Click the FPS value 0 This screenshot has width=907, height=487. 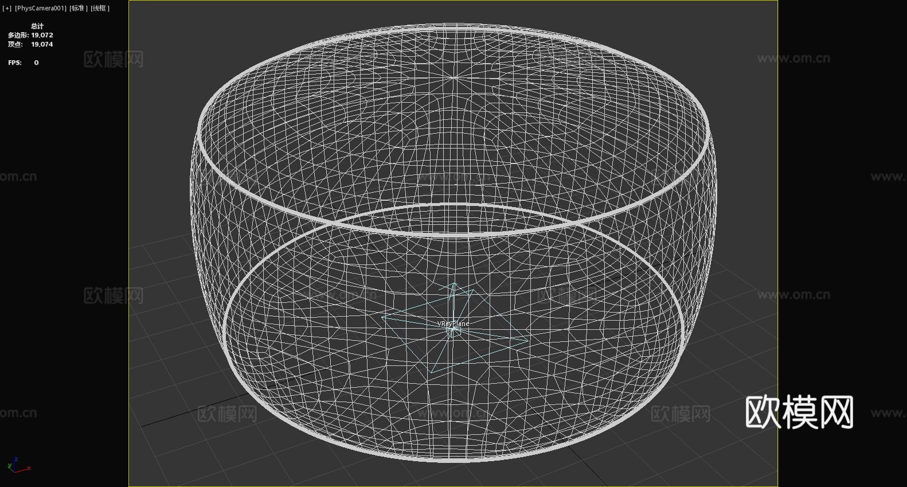point(36,63)
